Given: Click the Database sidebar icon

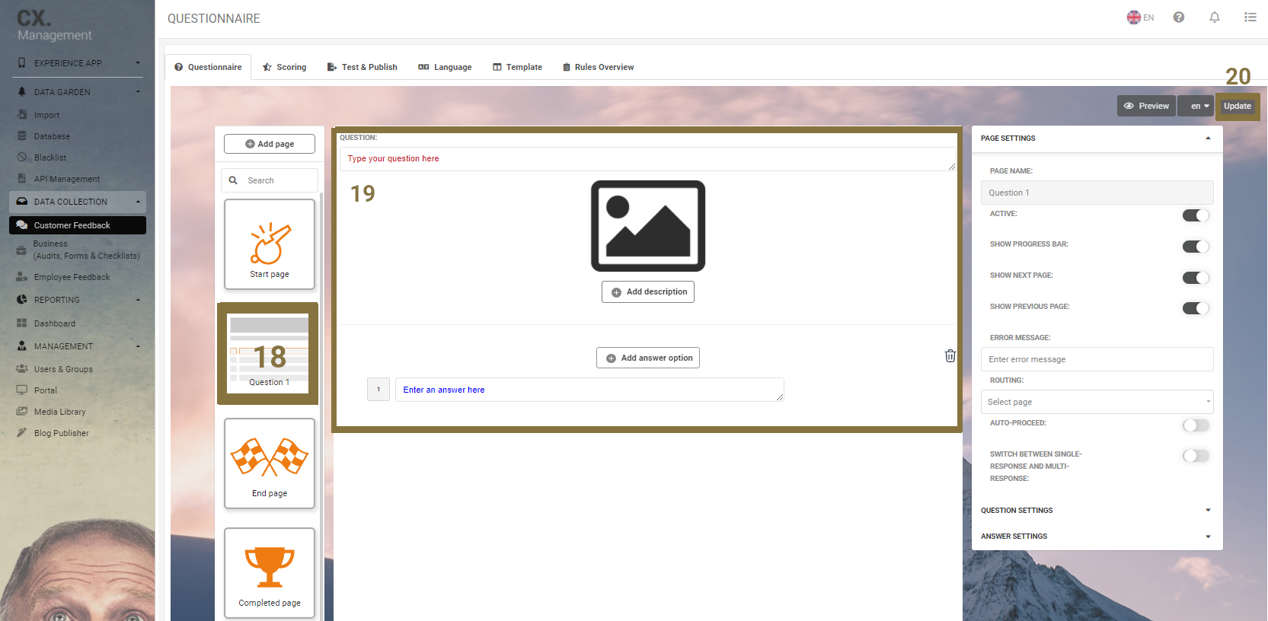Looking at the screenshot, I should click(x=22, y=136).
